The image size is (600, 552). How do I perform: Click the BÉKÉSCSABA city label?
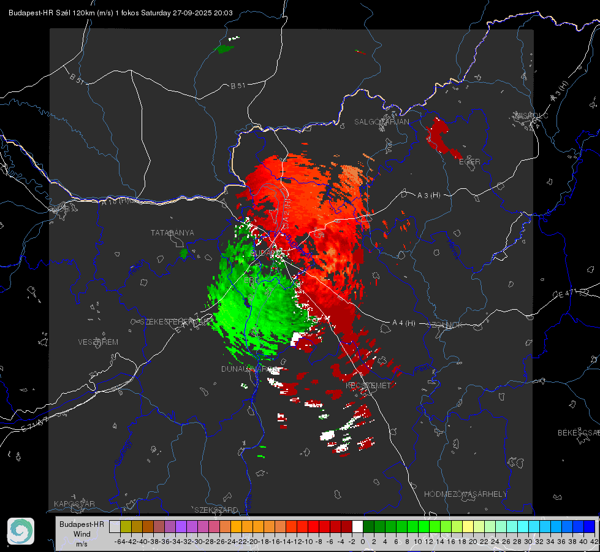579,433
